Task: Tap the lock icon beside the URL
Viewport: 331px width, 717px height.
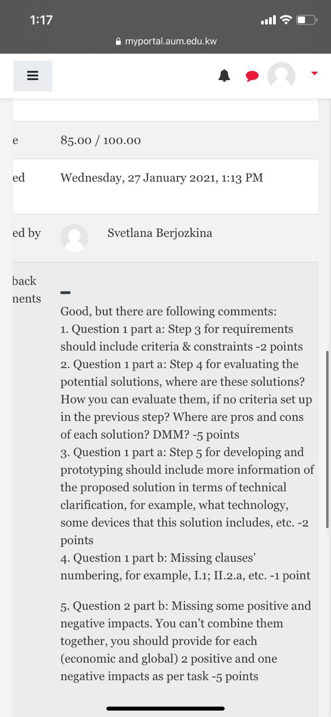Action: click(x=118, y=41)
